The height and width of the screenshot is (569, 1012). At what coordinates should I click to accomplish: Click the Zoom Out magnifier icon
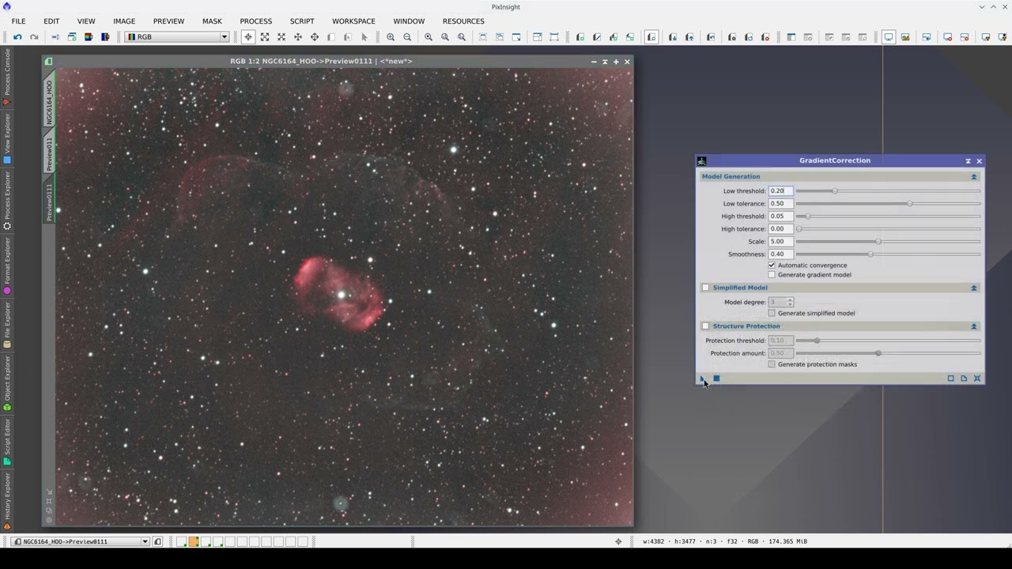point(407,37)
